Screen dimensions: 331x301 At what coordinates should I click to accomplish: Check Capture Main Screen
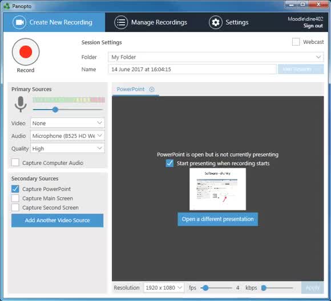15,198
